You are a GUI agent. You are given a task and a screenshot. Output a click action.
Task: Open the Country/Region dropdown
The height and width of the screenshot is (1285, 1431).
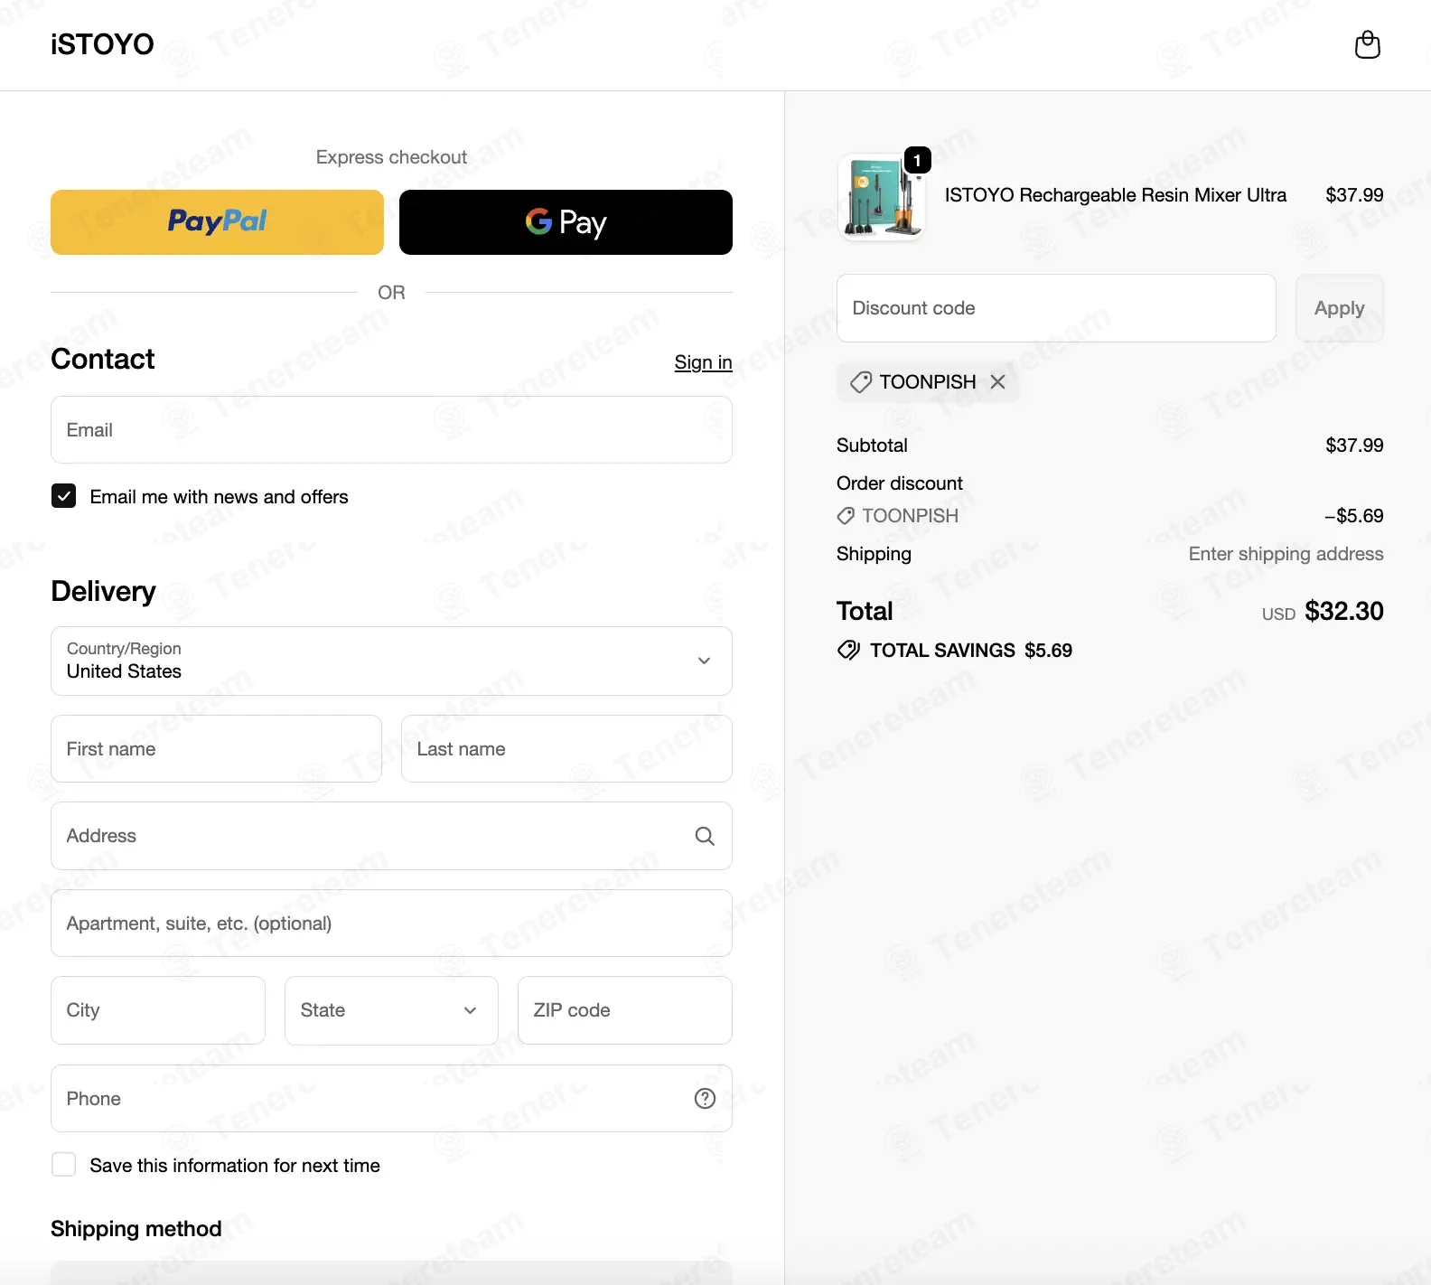(x=391, y=661)
